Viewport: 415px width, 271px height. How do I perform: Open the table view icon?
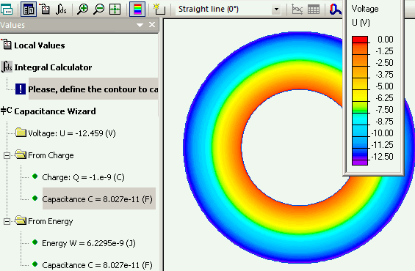click(314, 10)
